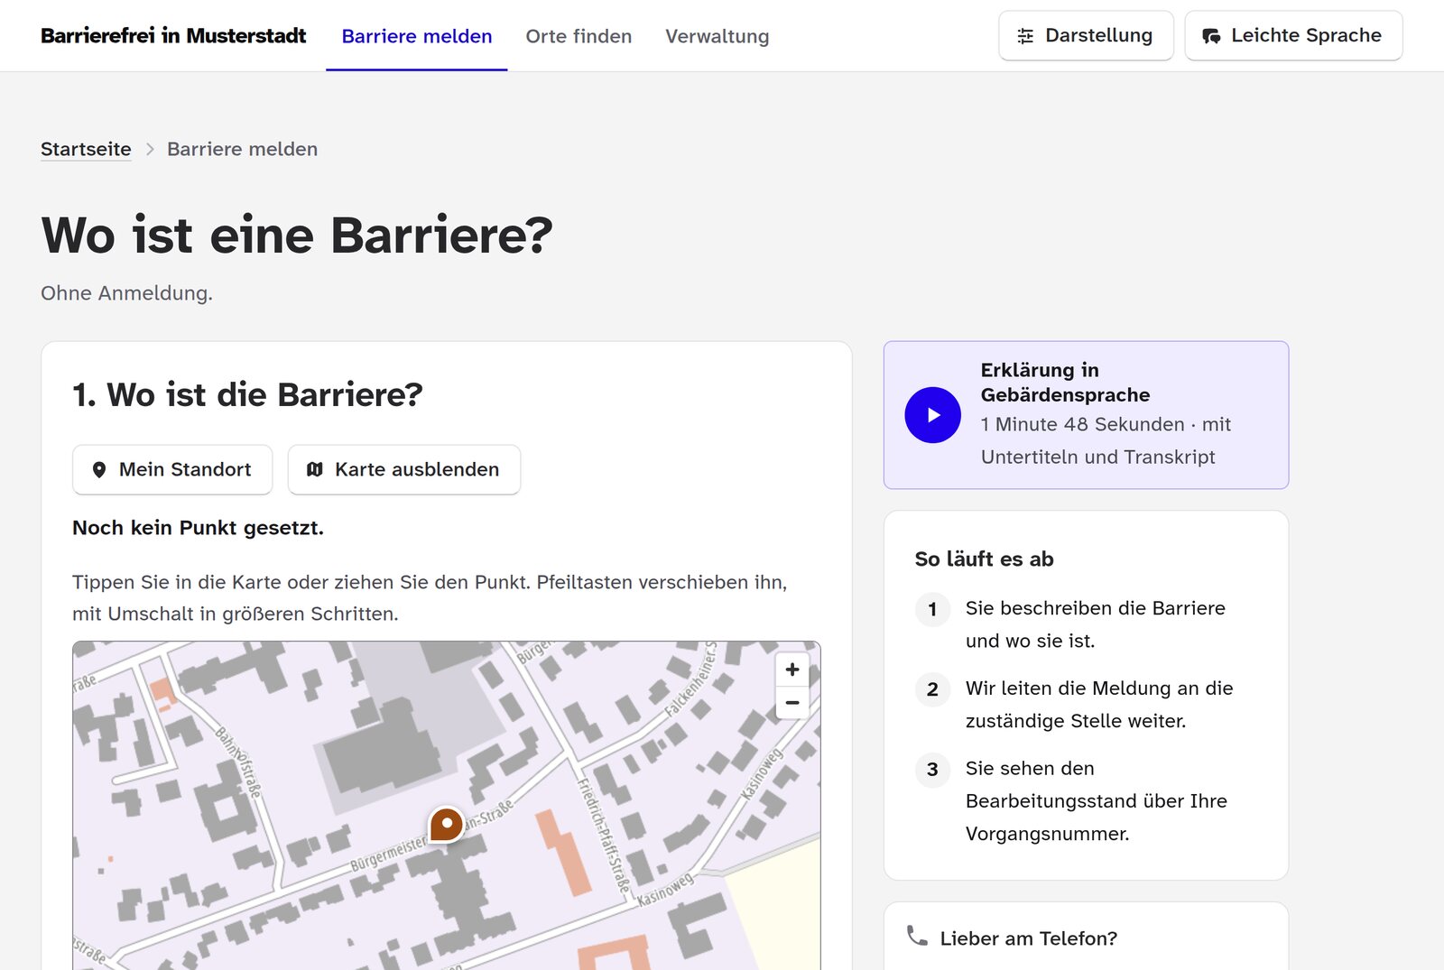The image size is (1444, 970).
Task: Open the Verwaltung section
Action: tap(717, 36)
